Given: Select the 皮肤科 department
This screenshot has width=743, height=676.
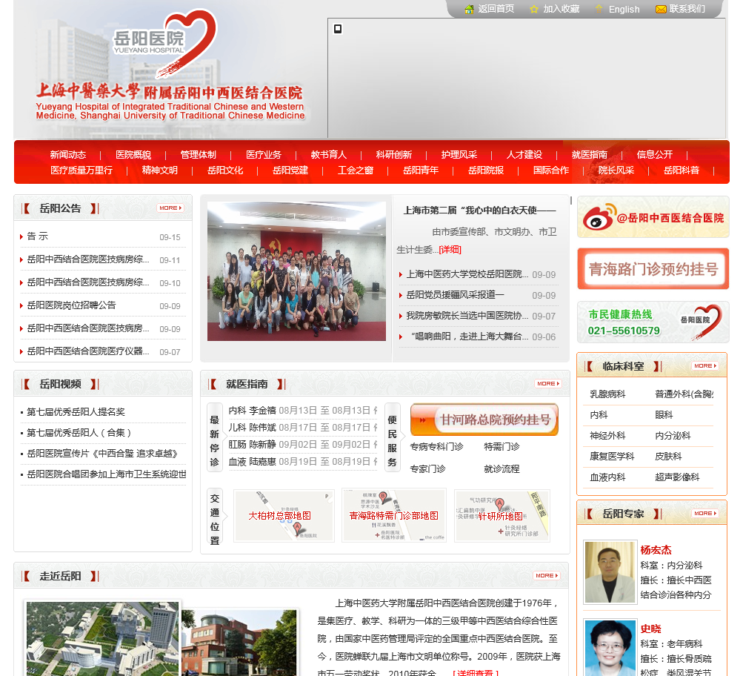Looking at the screenshot, I should (x=668, y=457).
